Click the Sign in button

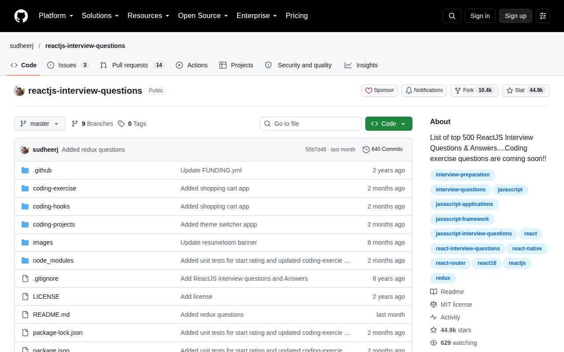480,16
